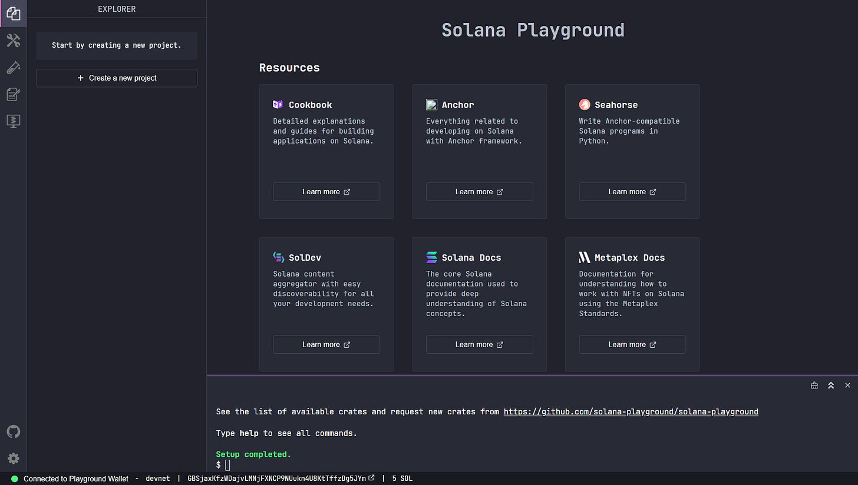Click the Metaplex Docs card title
This screenshot has height=485, width=858.
630,257
